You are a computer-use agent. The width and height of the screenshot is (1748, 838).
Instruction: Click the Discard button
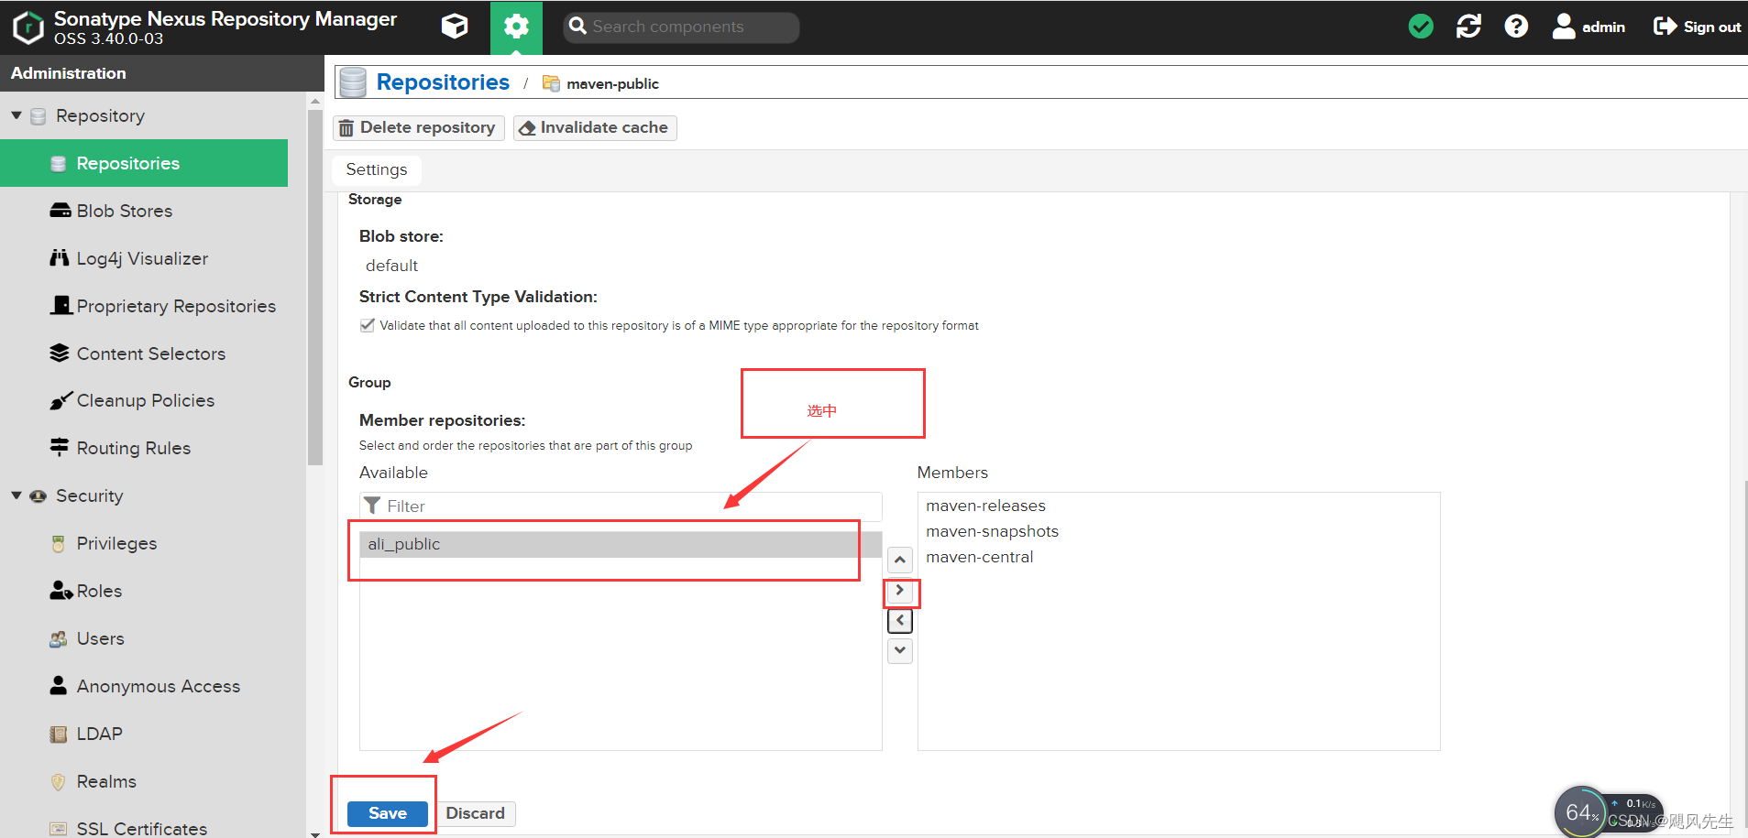(x=475, y=813)
